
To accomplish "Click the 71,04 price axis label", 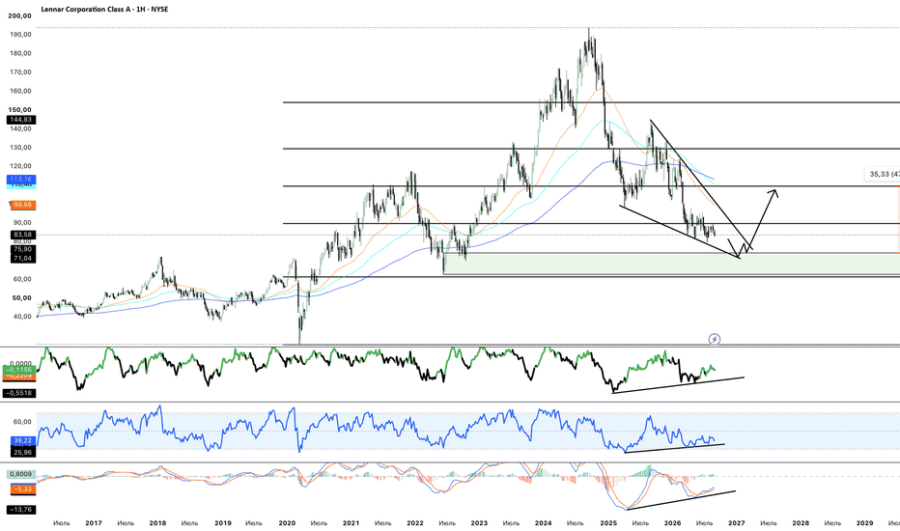I will pos(22,259).
